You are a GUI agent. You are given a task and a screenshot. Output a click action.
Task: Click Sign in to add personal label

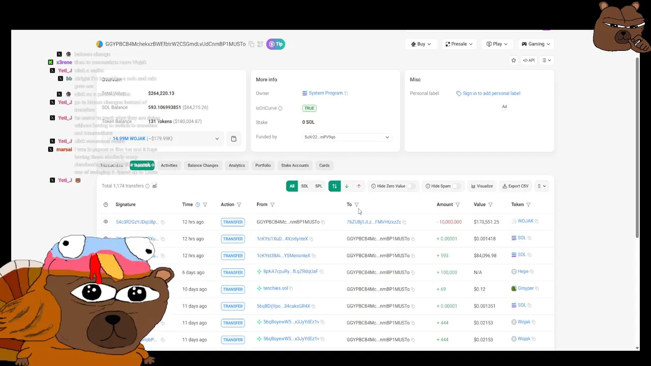pos(491,94)
